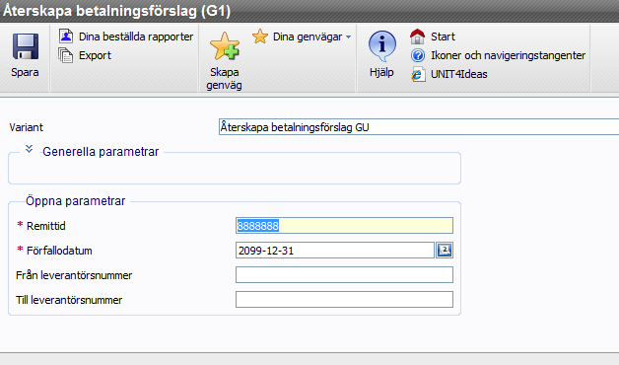Viewport: 619px width, 365px height.
Task: Click the Förfallodatum date field
Action: [x=335, y=251]
